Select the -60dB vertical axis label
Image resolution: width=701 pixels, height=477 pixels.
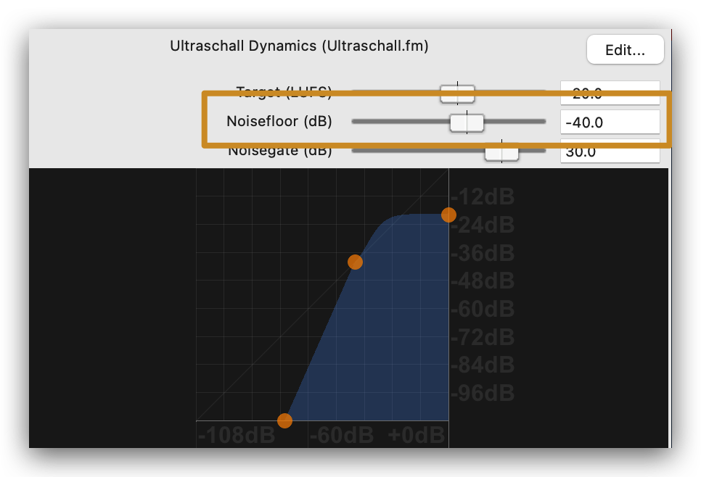point(483,309)
